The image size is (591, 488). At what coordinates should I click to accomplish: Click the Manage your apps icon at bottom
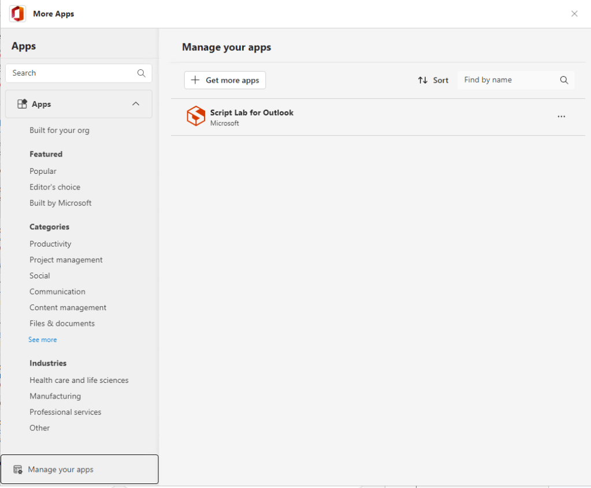pyautogui.click(x=18, y=470)
